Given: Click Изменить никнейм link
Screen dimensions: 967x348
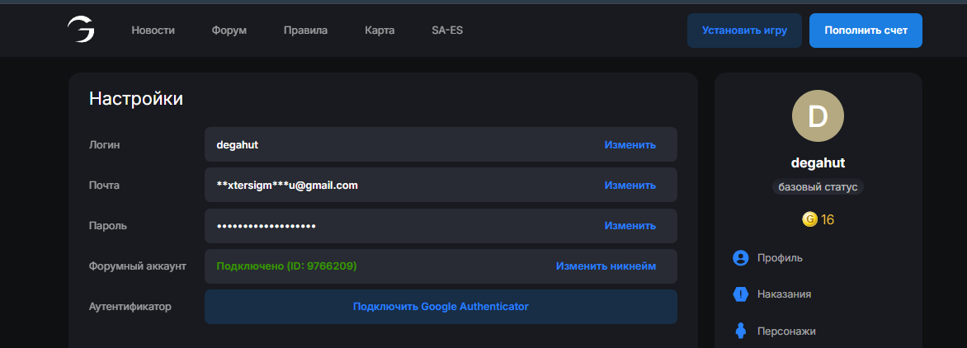Looking at the screenshot, I should click(x=606, y=266).
